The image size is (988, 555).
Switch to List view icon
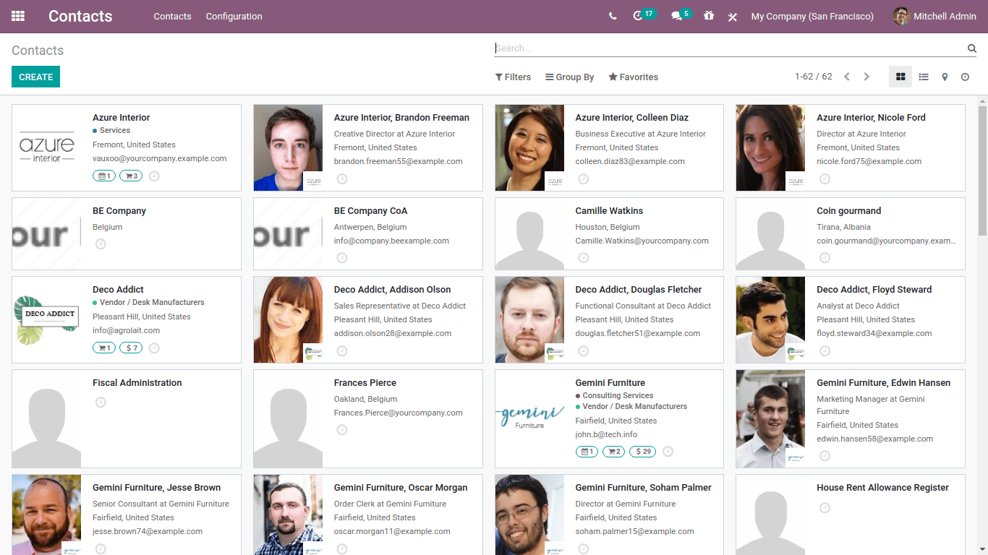pos(924,77)
